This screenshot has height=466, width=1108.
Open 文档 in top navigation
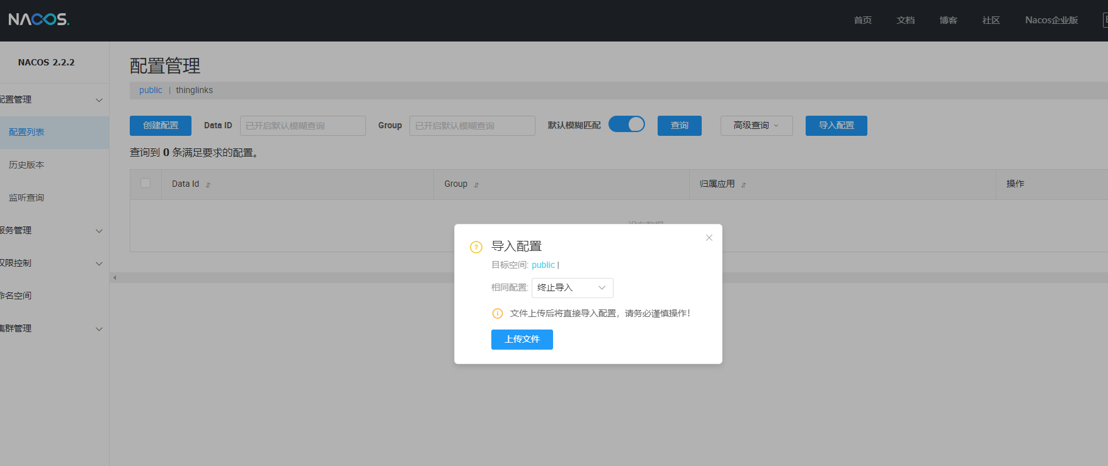pos(906,20)
